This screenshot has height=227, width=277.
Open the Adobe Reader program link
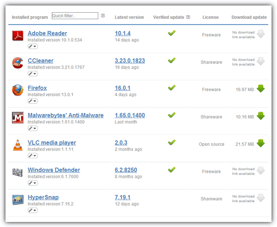coord(48,33)
